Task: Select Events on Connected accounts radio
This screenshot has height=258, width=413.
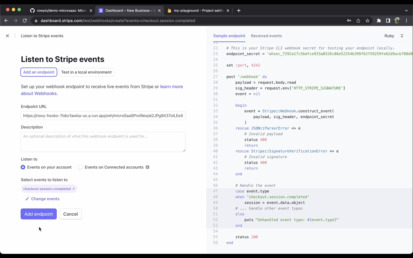Action: point(80,167)
